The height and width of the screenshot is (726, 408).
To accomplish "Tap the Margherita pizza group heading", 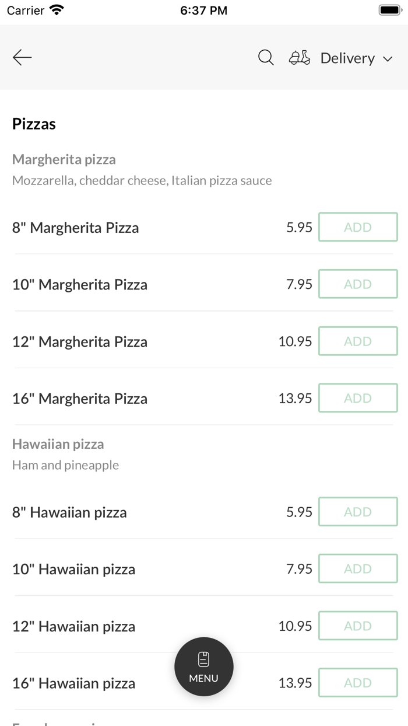I will pyautogui.click(x=64, y=159).
